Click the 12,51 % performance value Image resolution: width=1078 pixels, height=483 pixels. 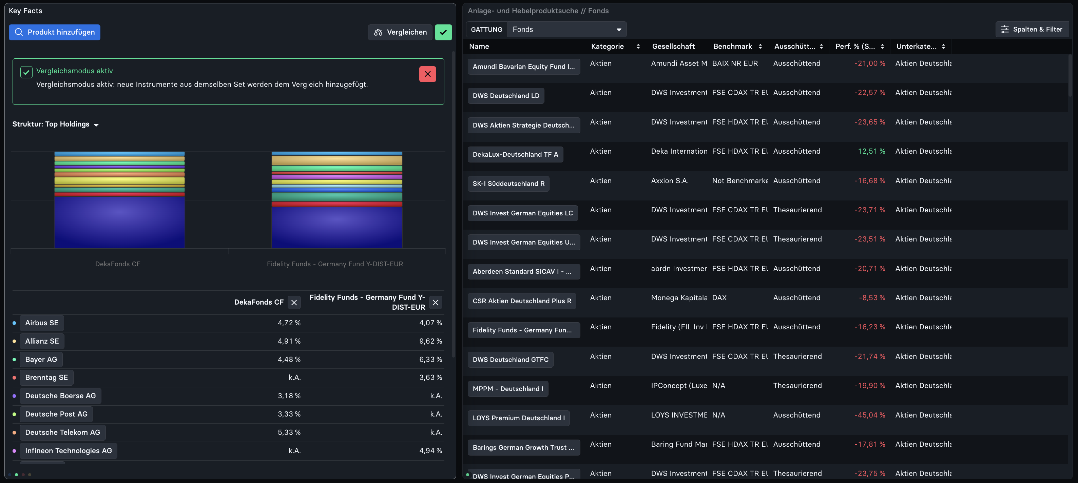pyautogui.click(x=871, y=152)
